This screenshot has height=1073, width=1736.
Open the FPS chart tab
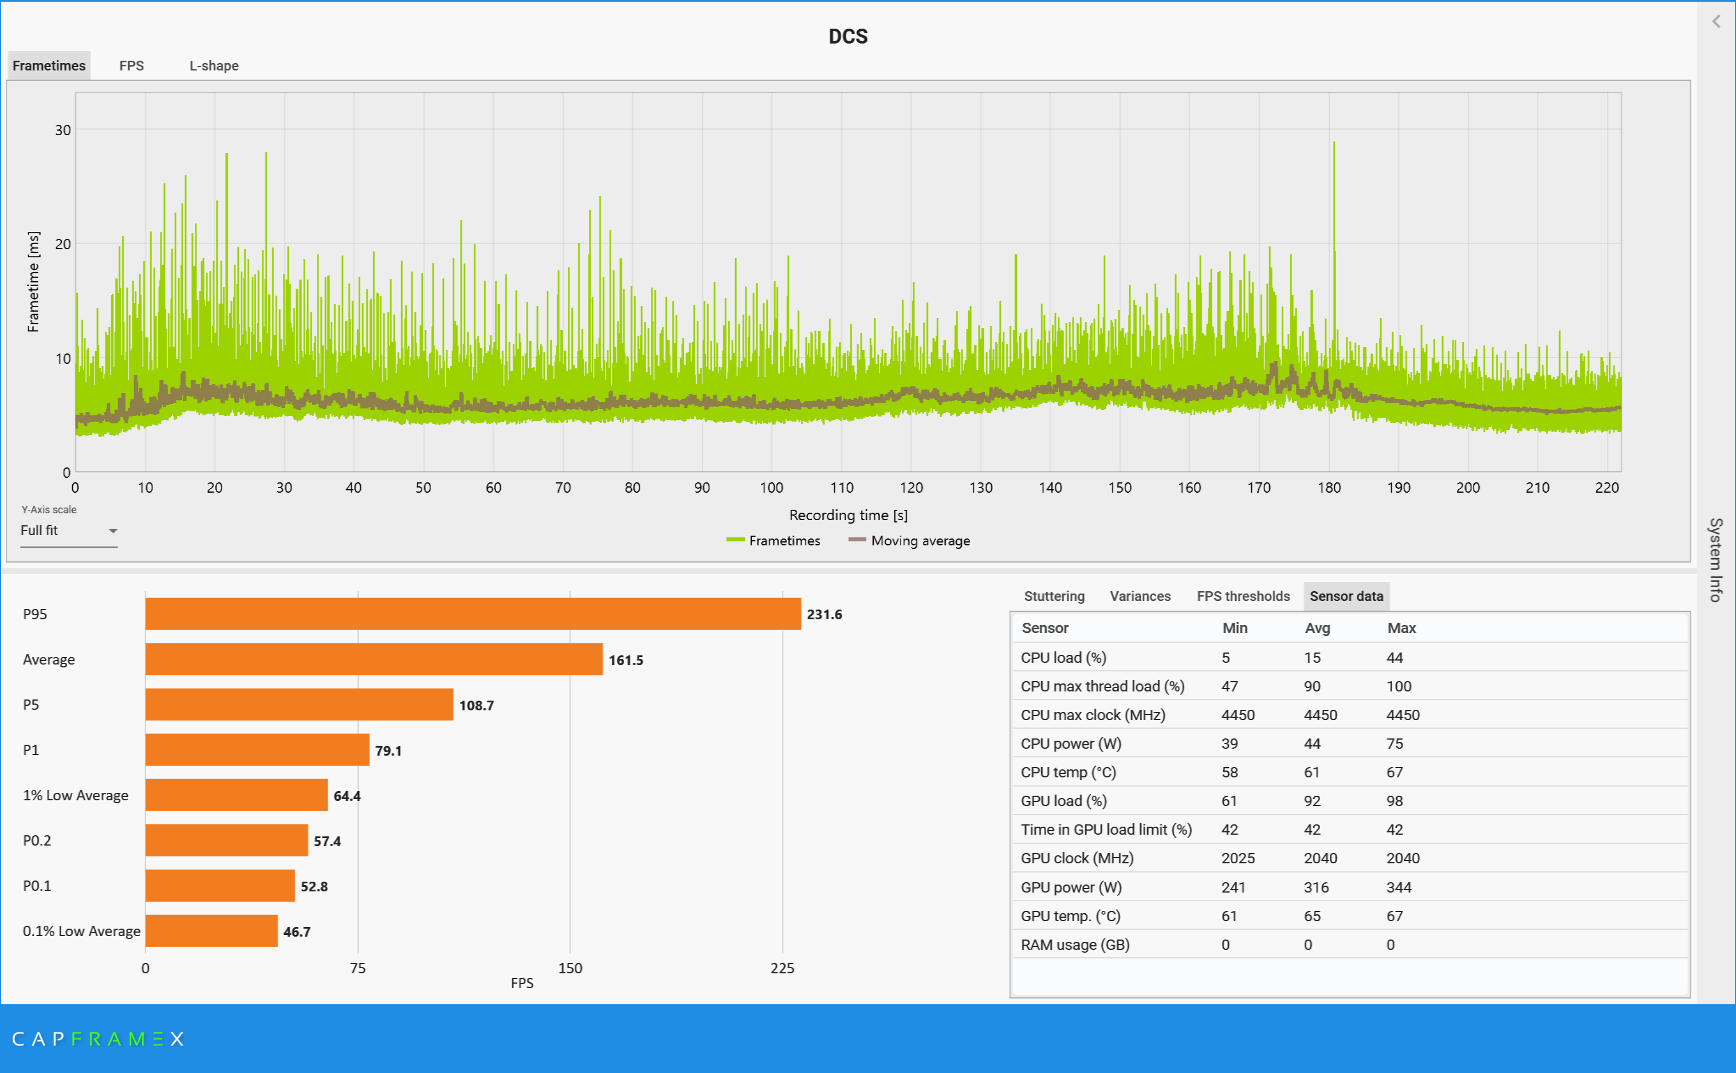click(131, 65)
